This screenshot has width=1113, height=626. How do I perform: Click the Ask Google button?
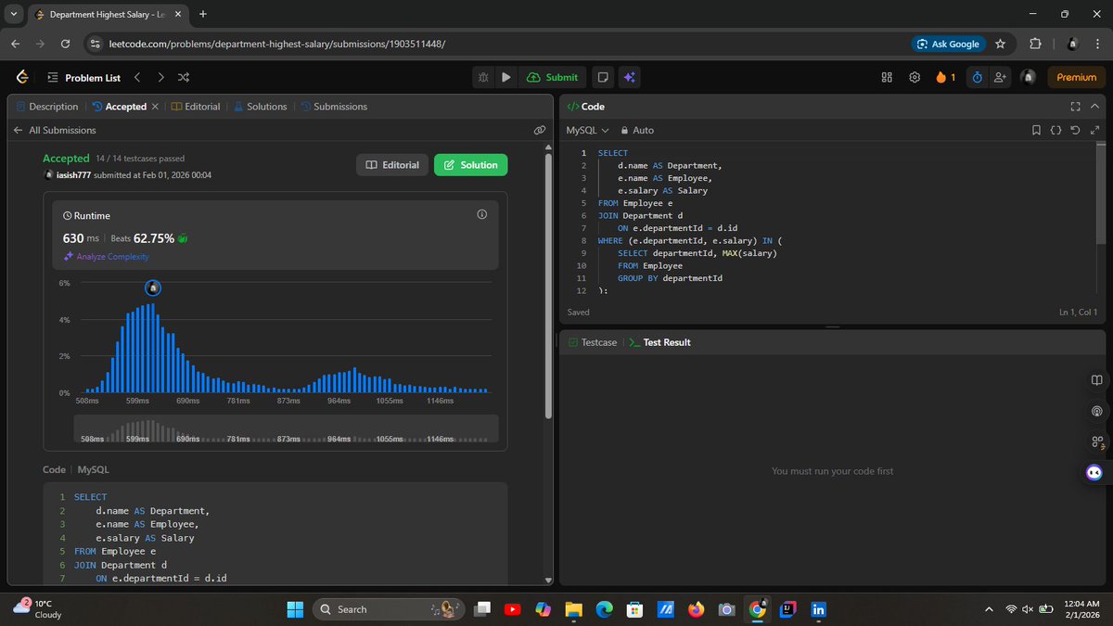click(x=947, y=44)
